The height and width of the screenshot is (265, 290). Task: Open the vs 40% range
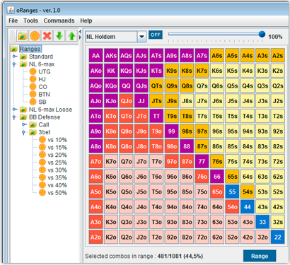point(53,185)
